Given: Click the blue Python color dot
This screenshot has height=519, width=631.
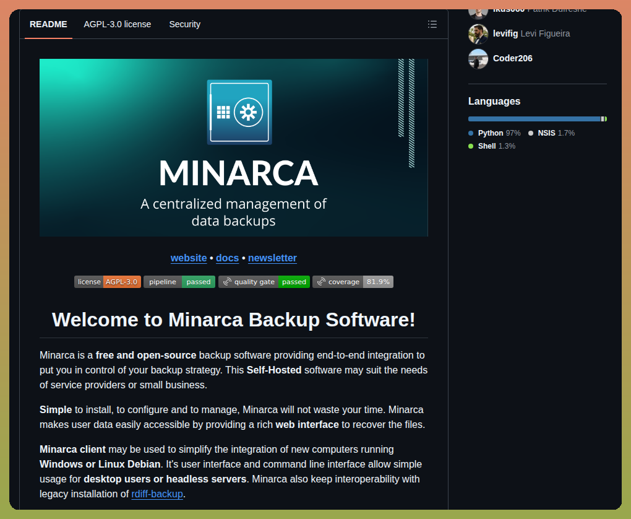Looking at the screenshot, I should (471, 133).
